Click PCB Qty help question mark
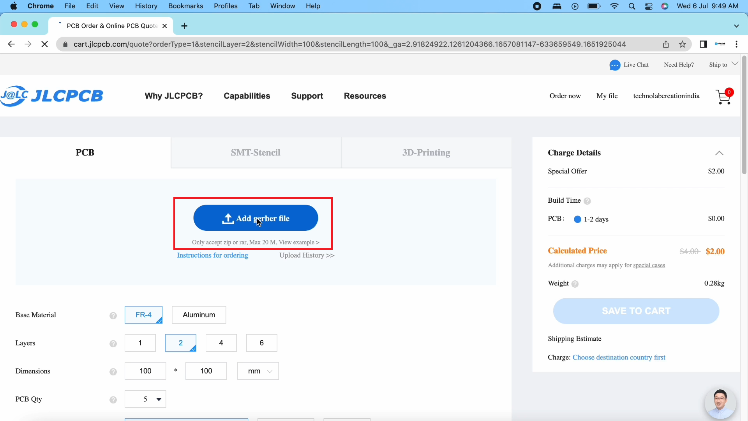Screen dimensions: 748x421 [x=113, y=400]
